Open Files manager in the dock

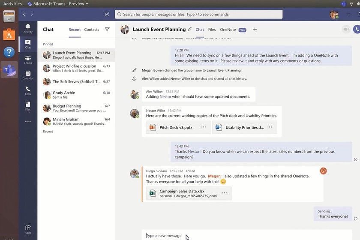[x=9, y=16]
